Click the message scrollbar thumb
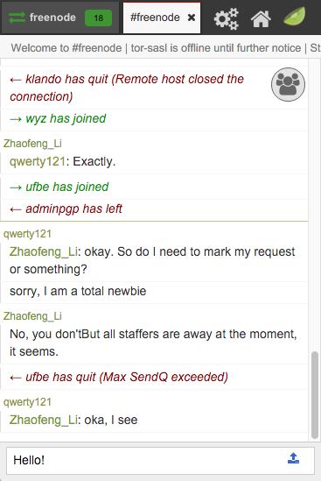Screen dimensions: 321x481 pyautogui.click(x=315, y=395)
